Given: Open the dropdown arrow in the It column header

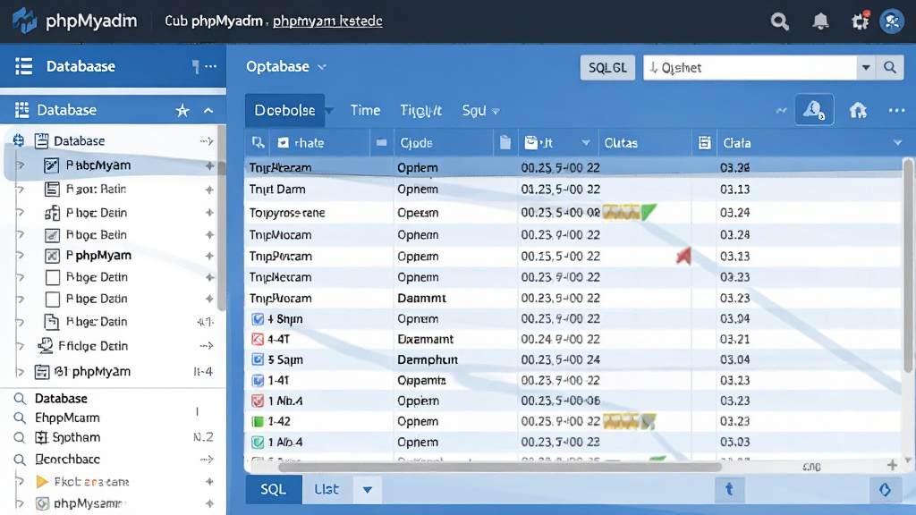Looking at the screenshot, I should (x=586, y=142).
